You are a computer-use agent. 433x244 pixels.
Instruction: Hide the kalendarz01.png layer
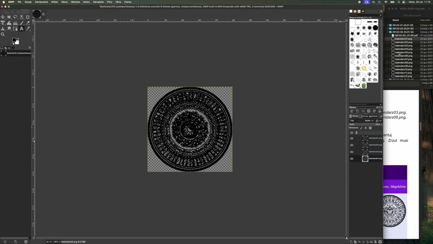click(x=351, y=138)
